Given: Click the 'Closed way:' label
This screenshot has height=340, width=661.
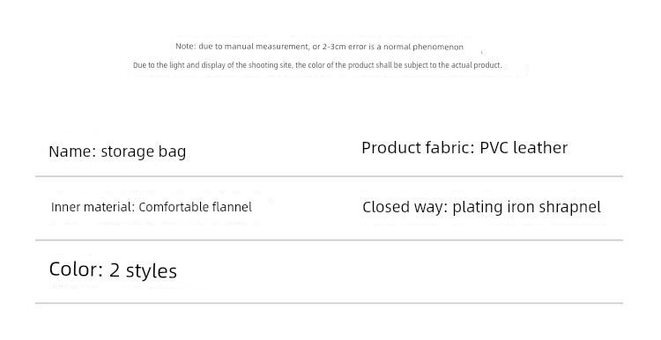Looking at the screenshot, I should [x=405, y=207].
